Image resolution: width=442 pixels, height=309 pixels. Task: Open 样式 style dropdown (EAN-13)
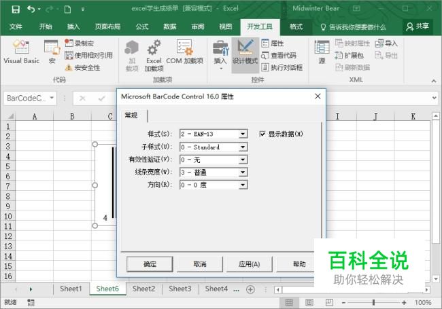243,134
